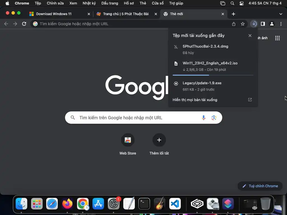Open the Trợ giúp menu
The image size is (287, 215).
click(x=176, y=3)
